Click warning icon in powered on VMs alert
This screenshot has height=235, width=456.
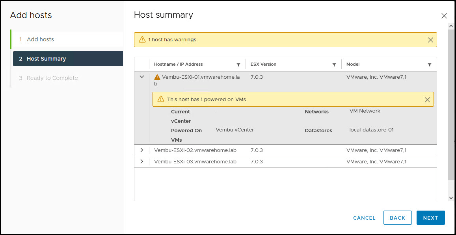[161, 99]
